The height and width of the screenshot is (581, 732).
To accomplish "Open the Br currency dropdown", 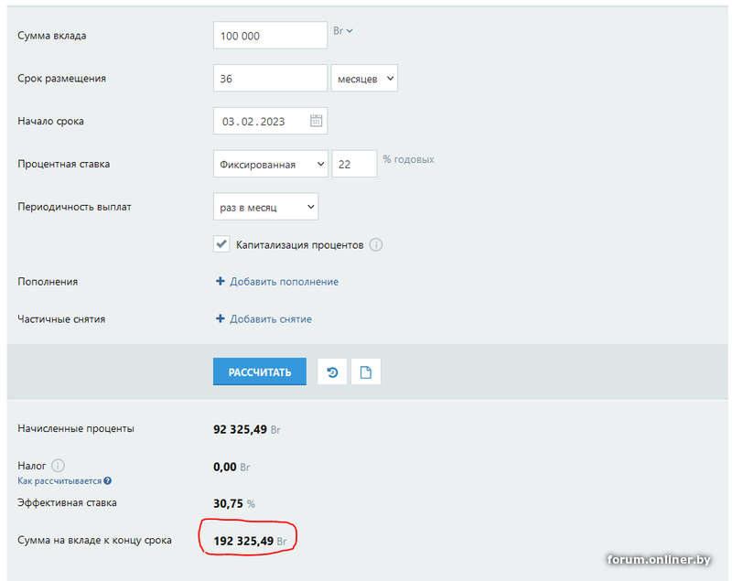I will [x=342, y=31].
